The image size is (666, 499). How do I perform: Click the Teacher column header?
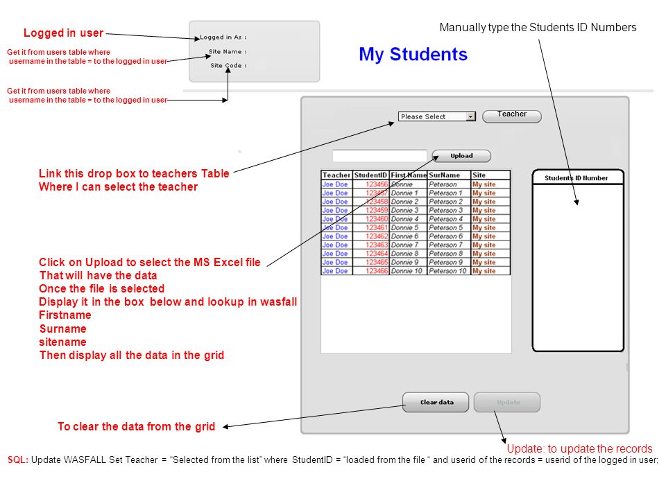tap(336, 175)
